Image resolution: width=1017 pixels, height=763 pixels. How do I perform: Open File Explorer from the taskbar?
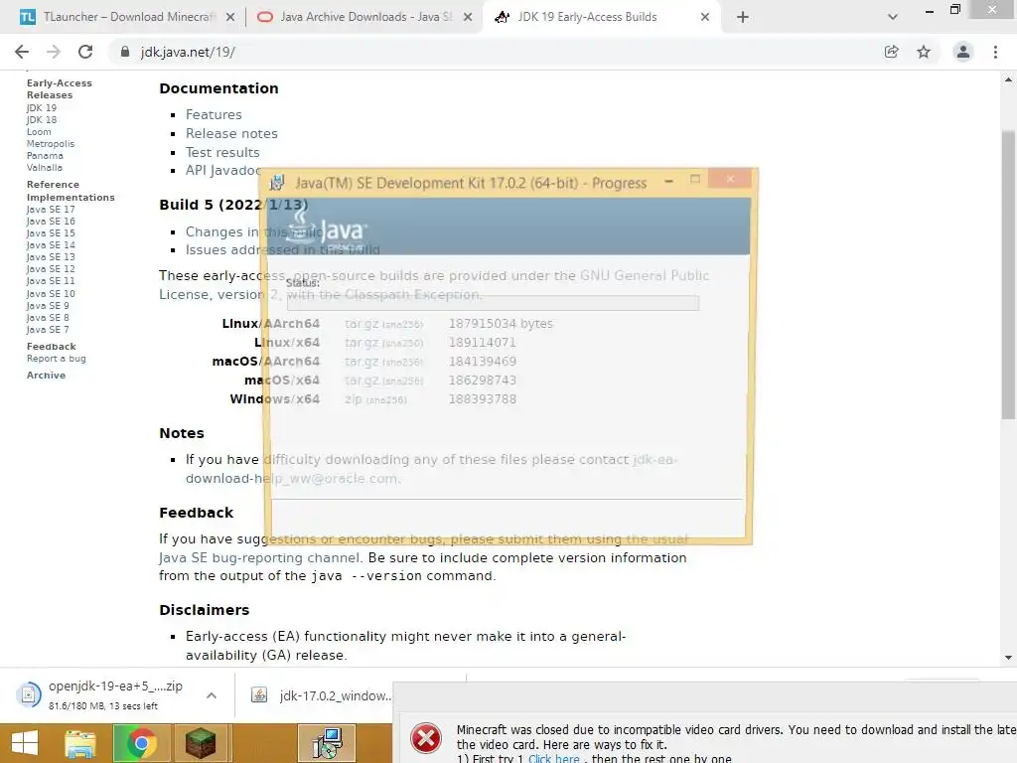pos(79,743)
